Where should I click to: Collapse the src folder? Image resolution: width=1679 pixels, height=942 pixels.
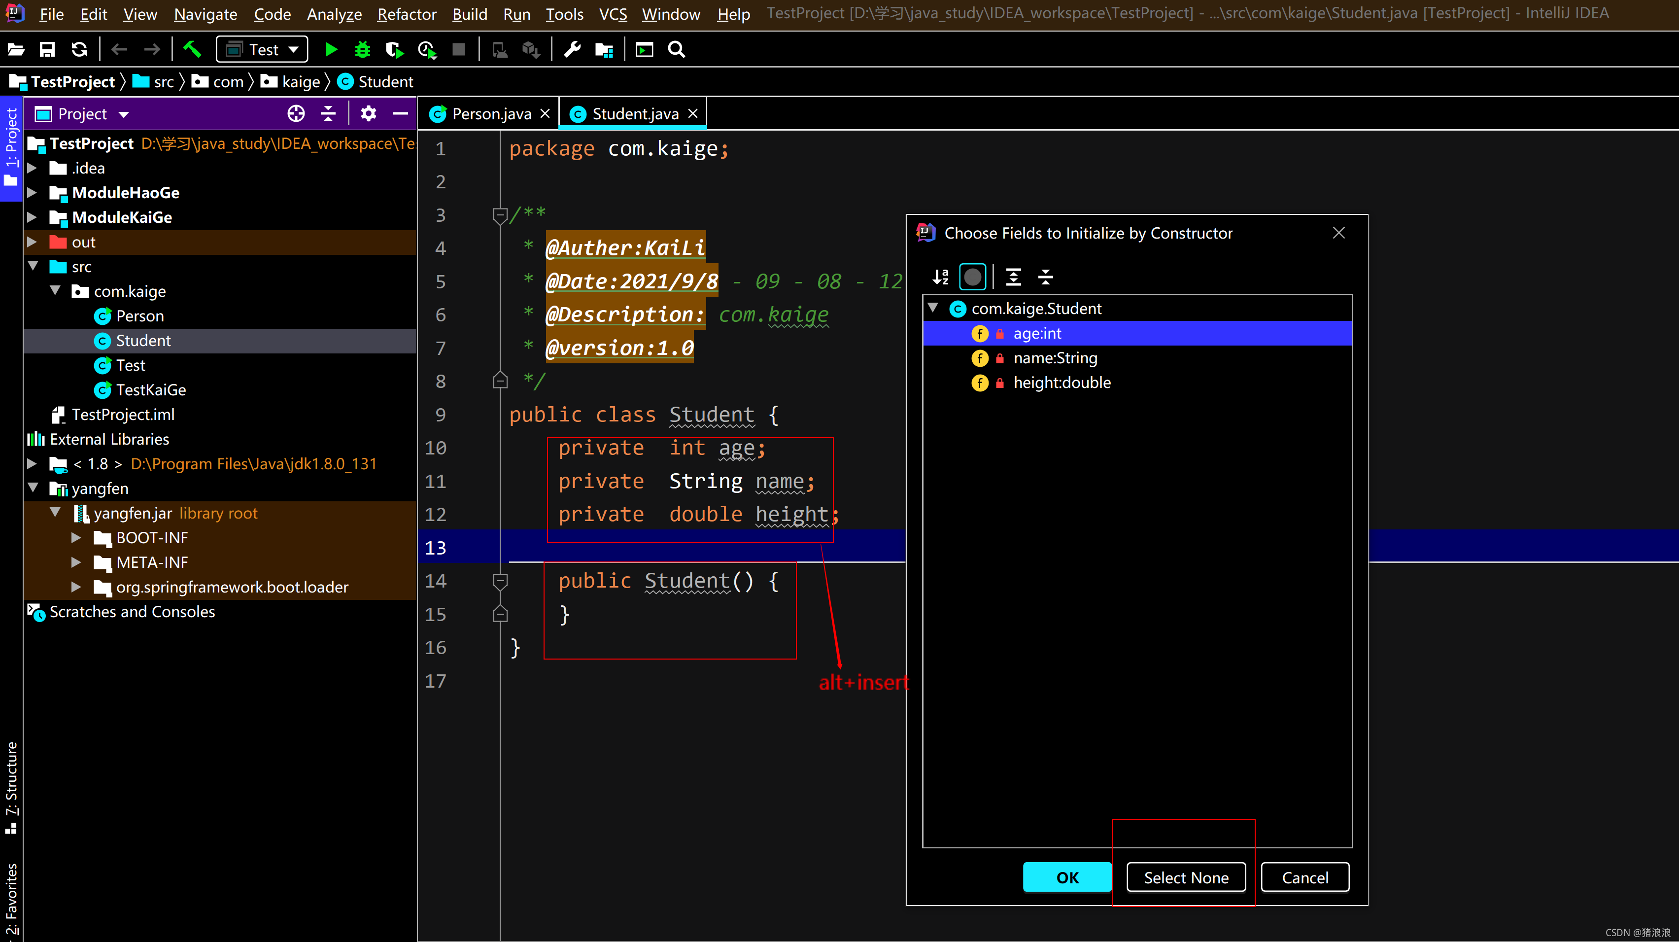click(33, 267)
